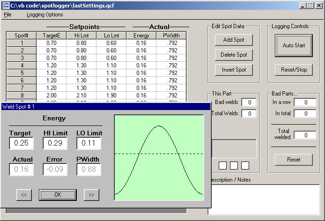Close the spotlogger window

(x=319, y=6)
